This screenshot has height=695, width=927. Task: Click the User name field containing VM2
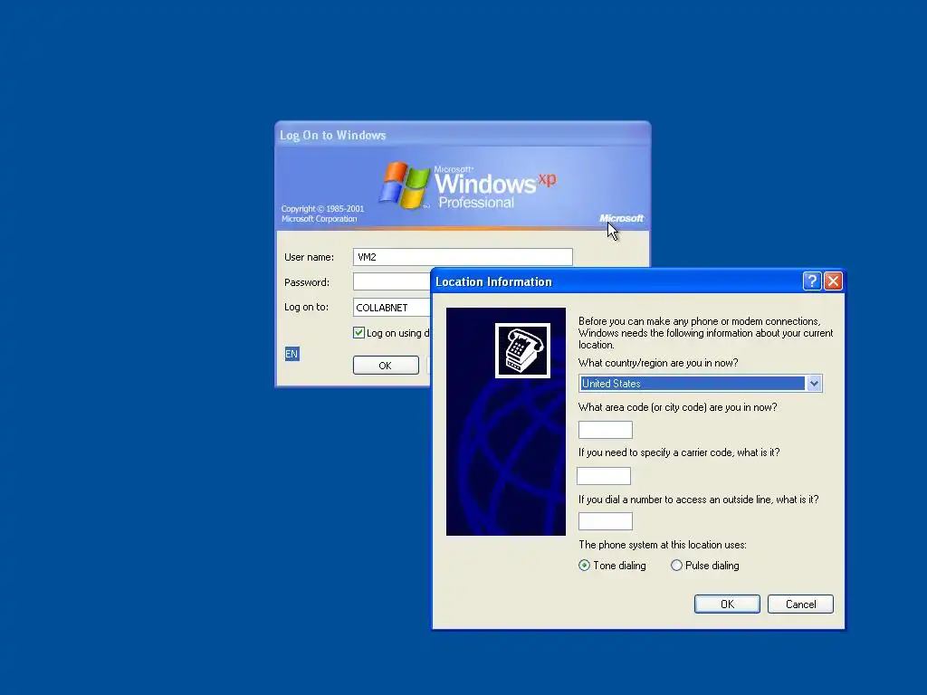(x=463, y=257)
